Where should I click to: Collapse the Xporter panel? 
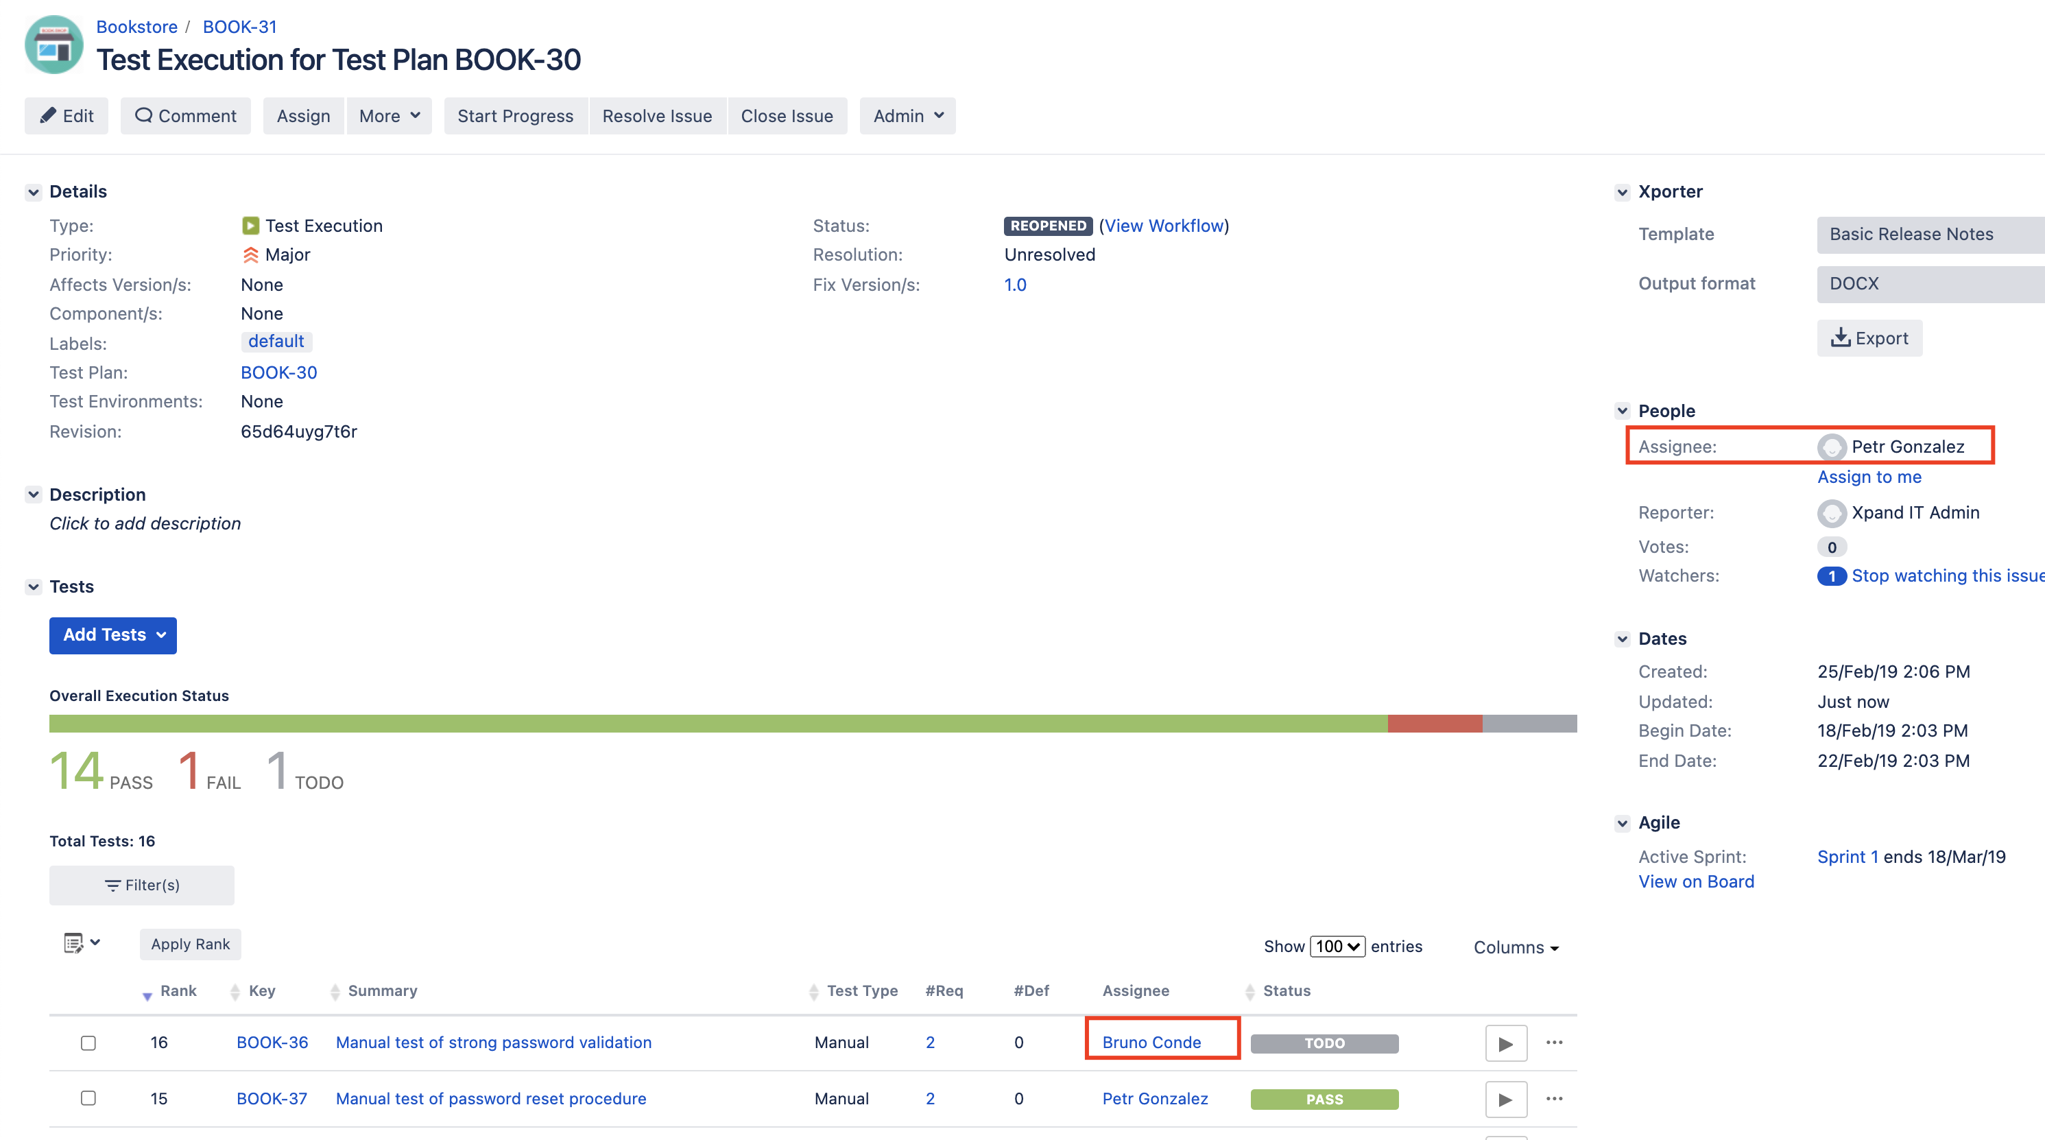(x=1623, y=191)
